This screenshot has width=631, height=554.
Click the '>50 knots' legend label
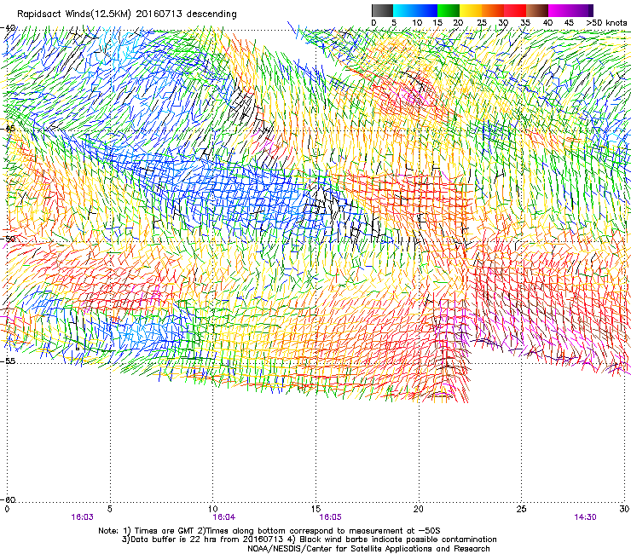click(606, 23)
